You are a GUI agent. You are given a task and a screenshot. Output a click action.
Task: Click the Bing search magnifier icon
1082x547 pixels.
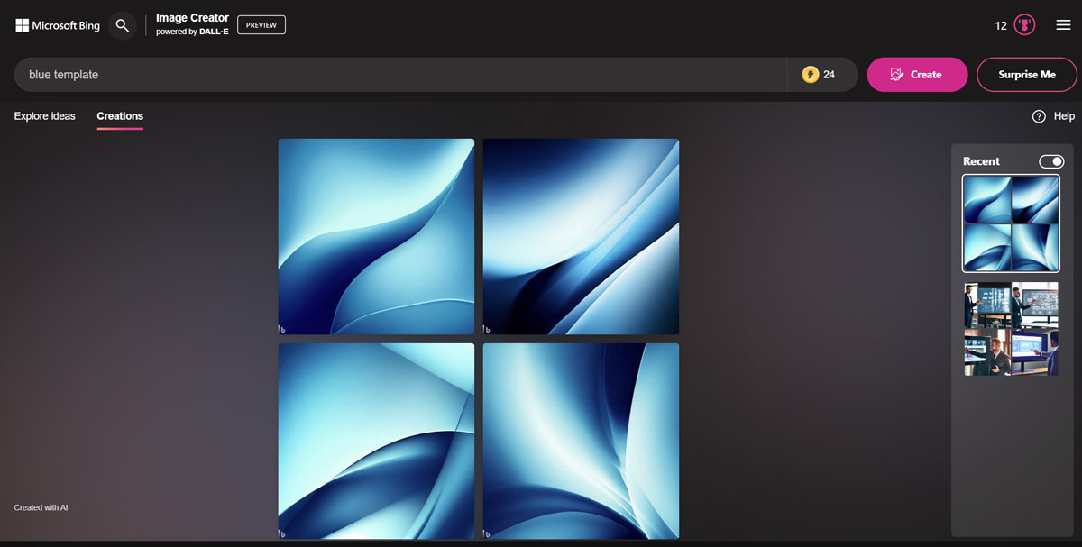(x=123, y=25)
